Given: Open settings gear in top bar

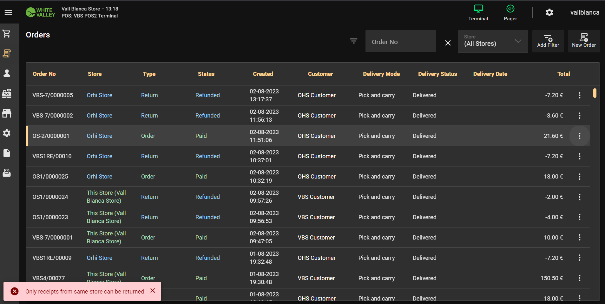Looking at the screenshot, I should coord(549,12).
